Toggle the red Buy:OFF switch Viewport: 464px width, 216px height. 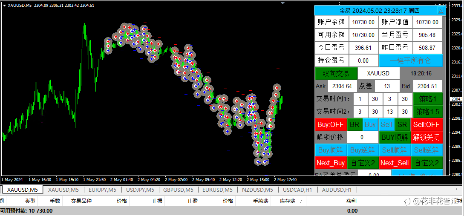click(x=330, y=125)
